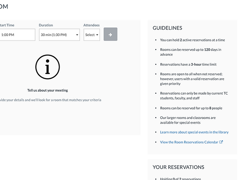This screenshot has width=245, height=180.
Task: Click 'Reservations can only be made by current TC' text
Action: pyautogui.click(x=194, y=96)
